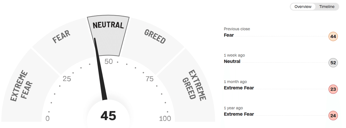Image resolution: width=346 pixels, height=128 pixels.
Task: Click the EXTREME FEAR gauge segment
Action: point(22,86)
